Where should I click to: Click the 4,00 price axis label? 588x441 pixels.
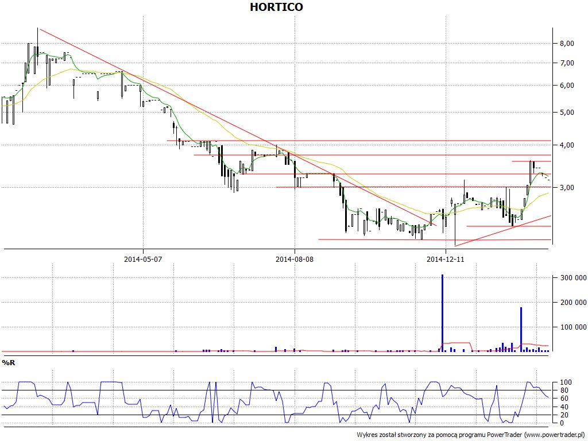pos(567,145)
